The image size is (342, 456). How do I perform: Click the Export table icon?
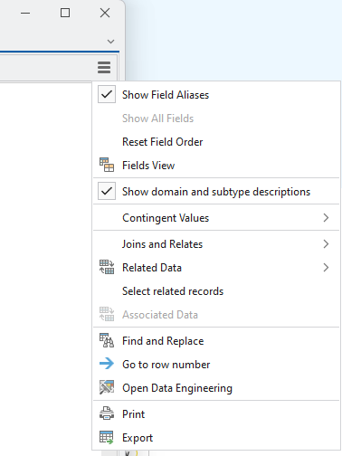pos(107,437)
